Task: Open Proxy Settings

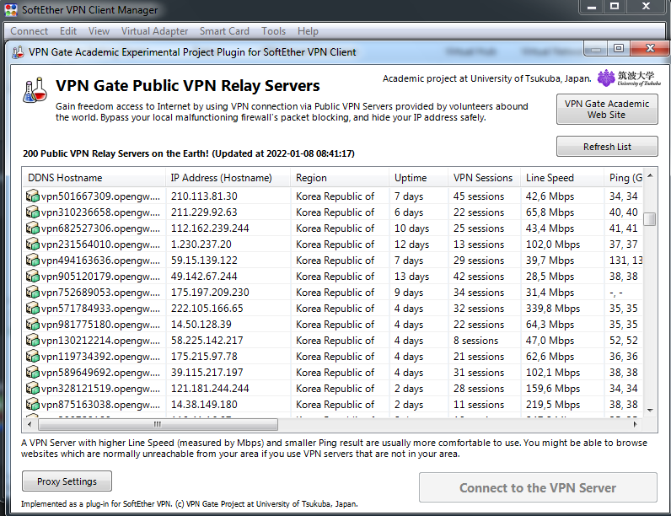Action: (67, 481)
